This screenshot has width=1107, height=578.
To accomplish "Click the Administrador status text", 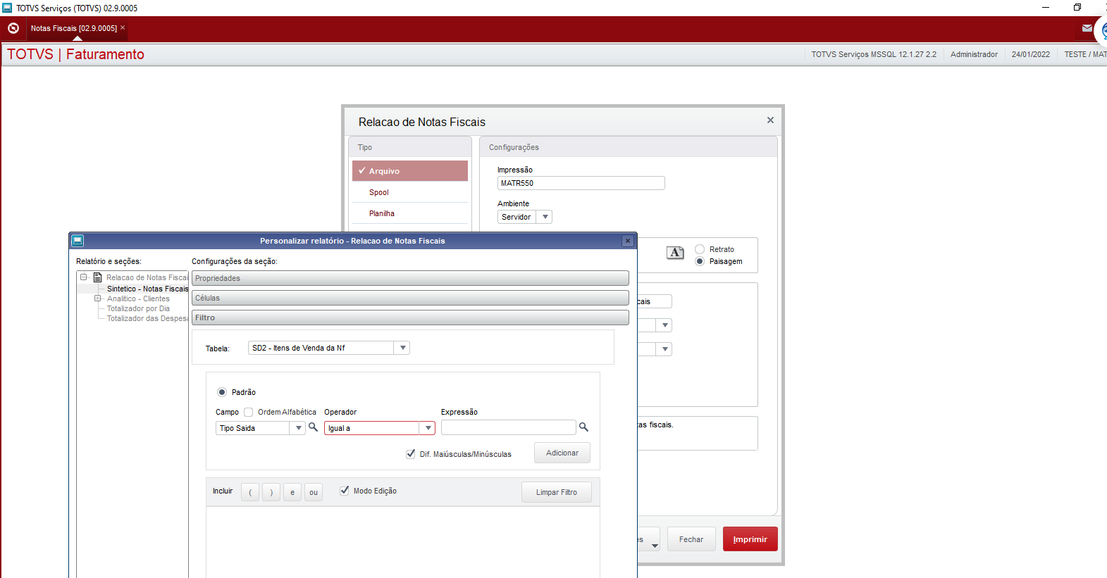I will [974, 54].
